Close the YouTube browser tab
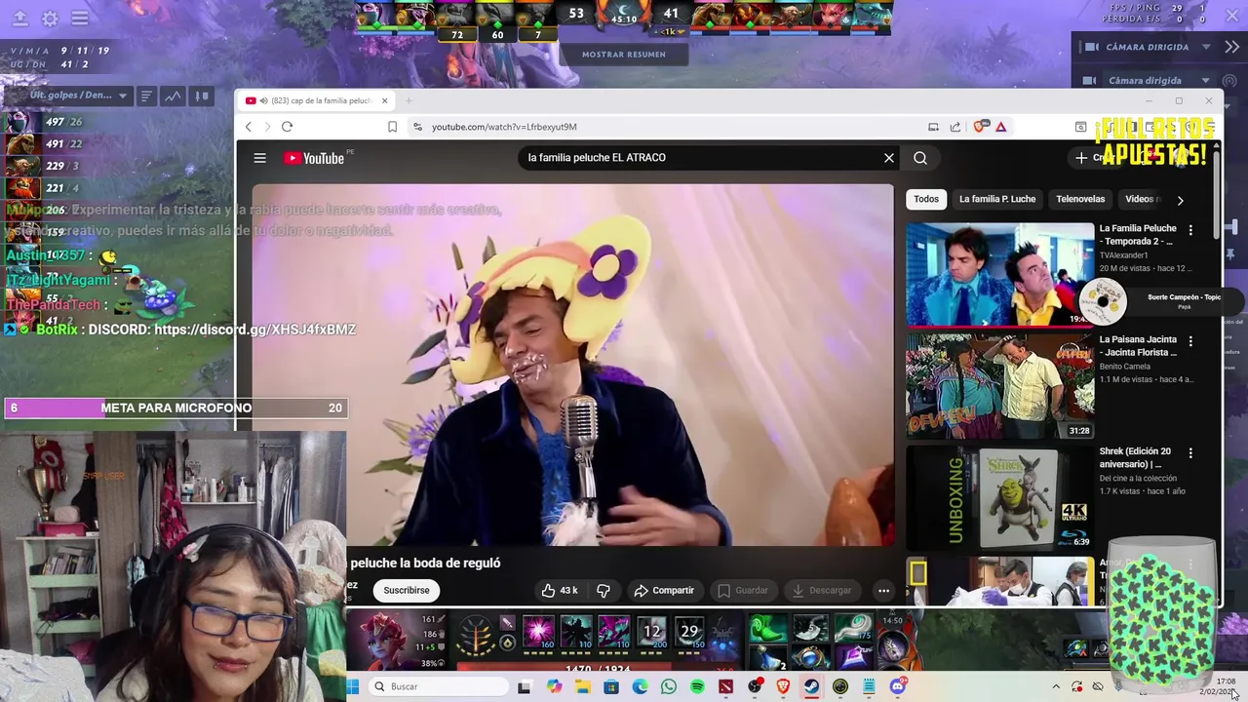The height and width of the screenshot is (702, 1248). [384, 100]
